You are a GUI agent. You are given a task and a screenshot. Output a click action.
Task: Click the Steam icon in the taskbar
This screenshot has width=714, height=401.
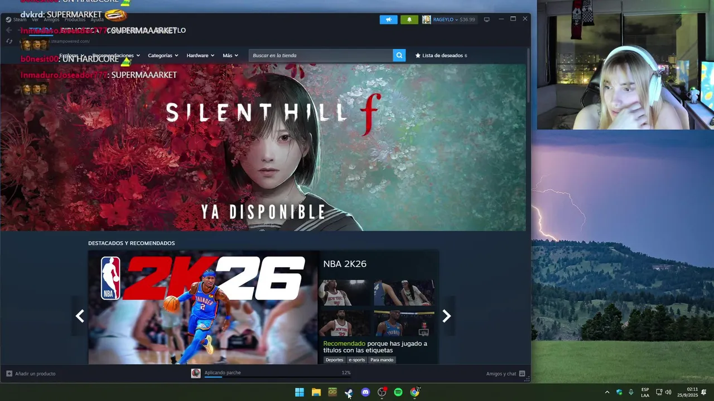pos(349,392)
